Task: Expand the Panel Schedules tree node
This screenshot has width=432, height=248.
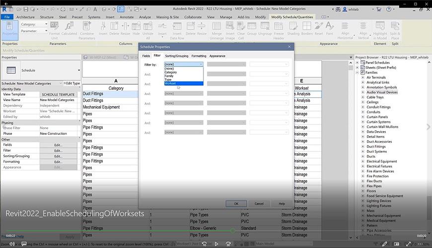Action: [358, 62]
